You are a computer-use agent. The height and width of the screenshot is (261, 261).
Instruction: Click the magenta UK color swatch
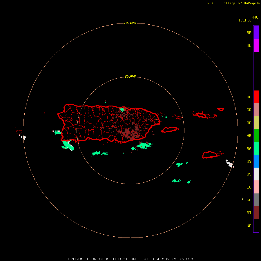pos(256,46)
